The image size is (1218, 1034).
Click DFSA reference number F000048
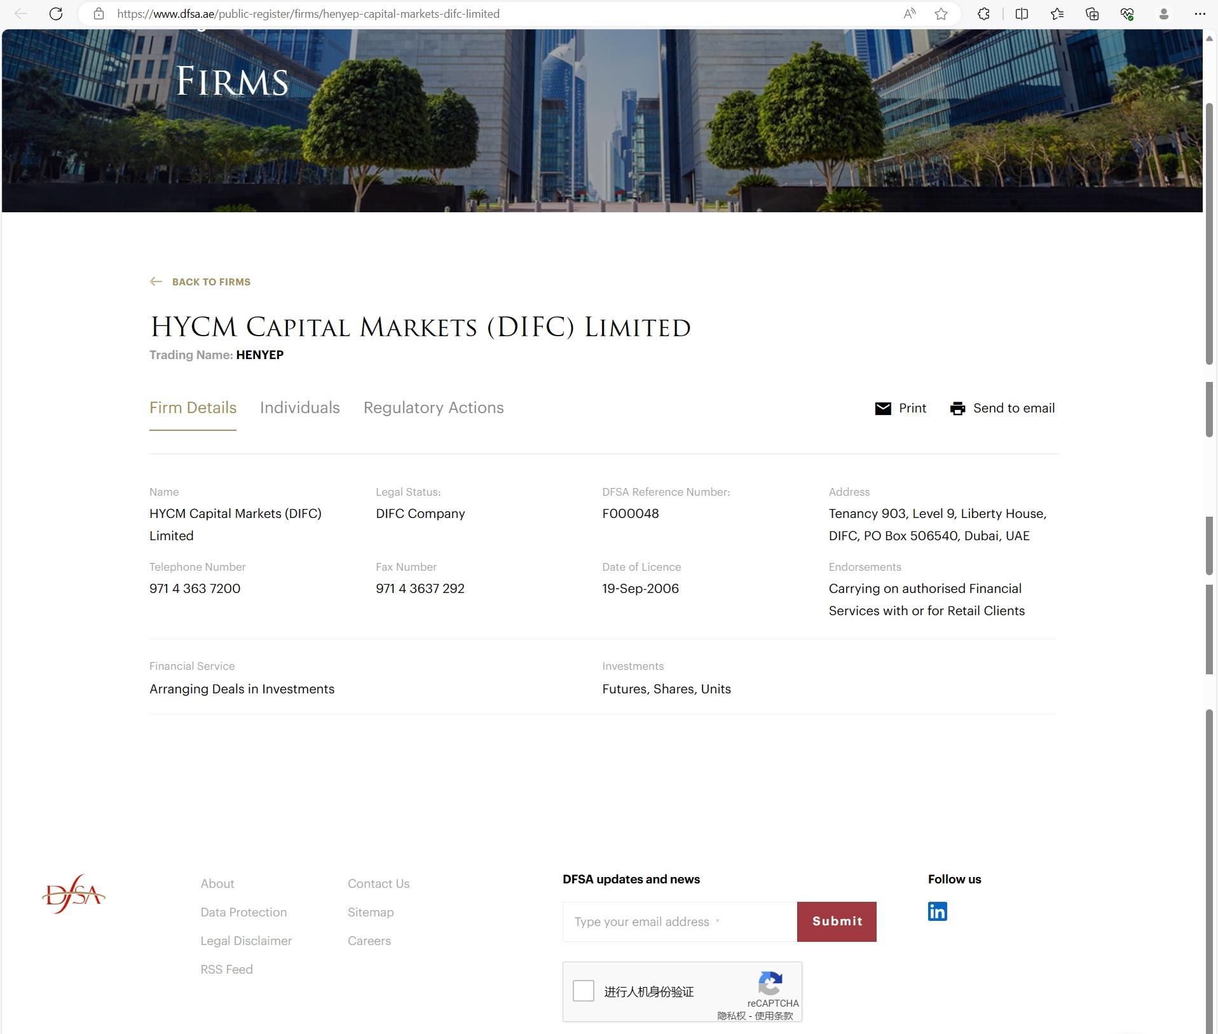pos(631,514)
